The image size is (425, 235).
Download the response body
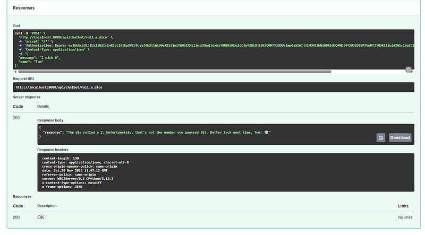(400, 137)
